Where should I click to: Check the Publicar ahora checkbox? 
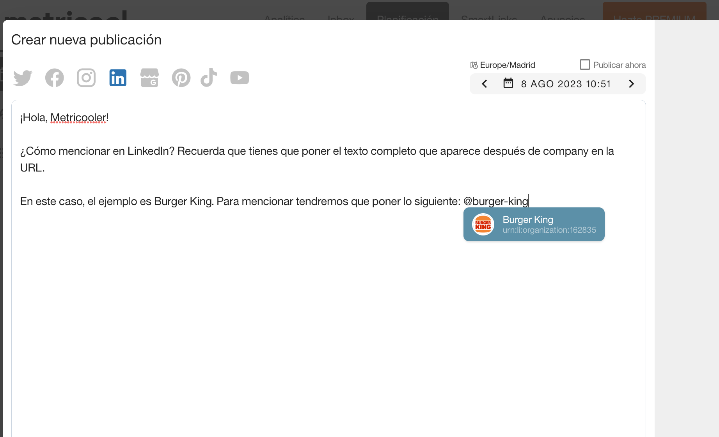[x=584, y=65]
